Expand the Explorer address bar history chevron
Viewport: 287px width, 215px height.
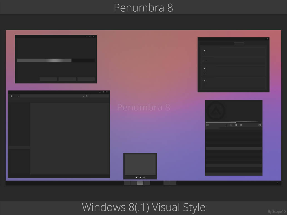coord(83,96)
